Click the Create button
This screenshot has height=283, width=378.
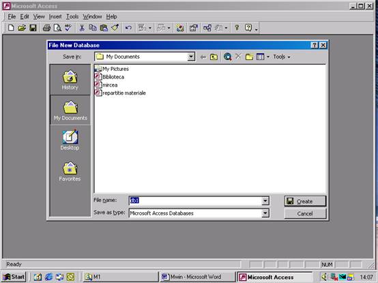[x=305, y=201]
